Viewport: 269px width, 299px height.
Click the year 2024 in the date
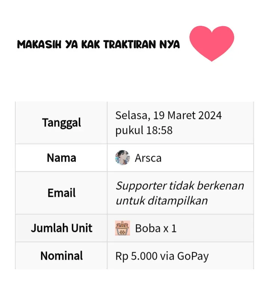tap(210, 115)
